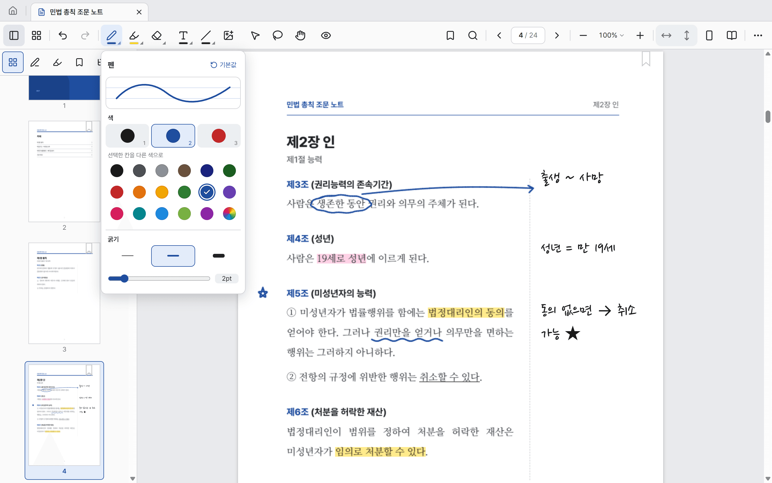Switch to the highlights sidebar tab
Viewport: 772px width, 483px height.
(57, 62)
